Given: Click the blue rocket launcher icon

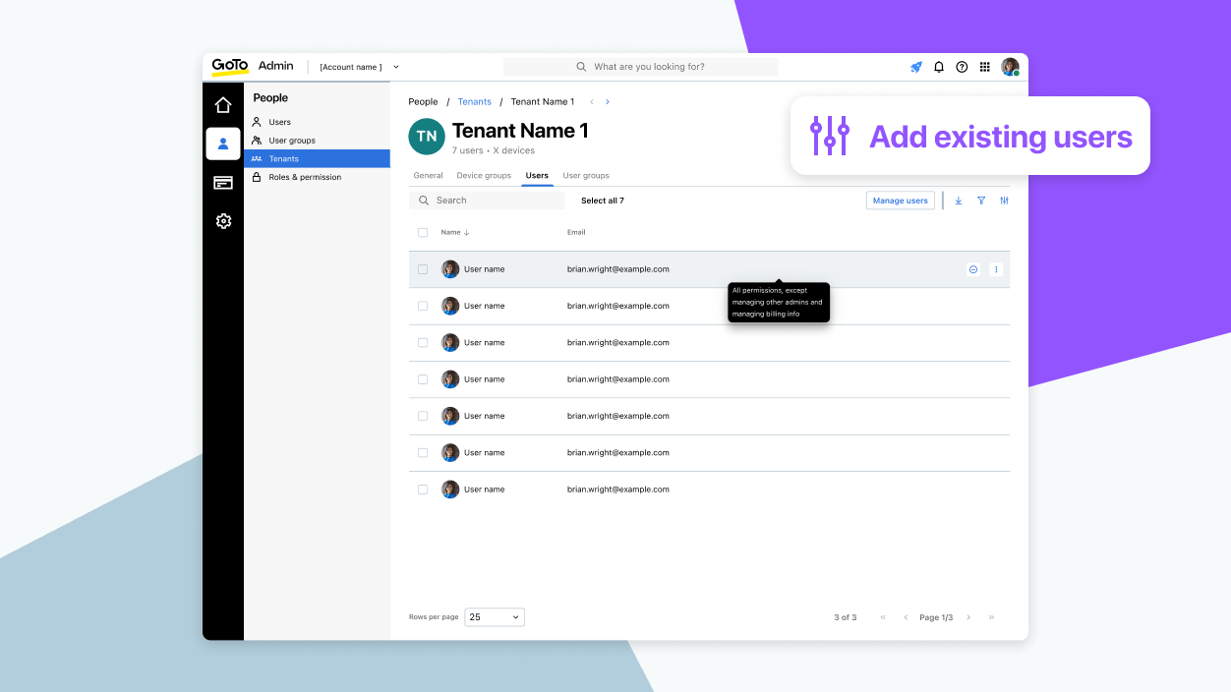Looking at the screenshot, I should [914, 66].
